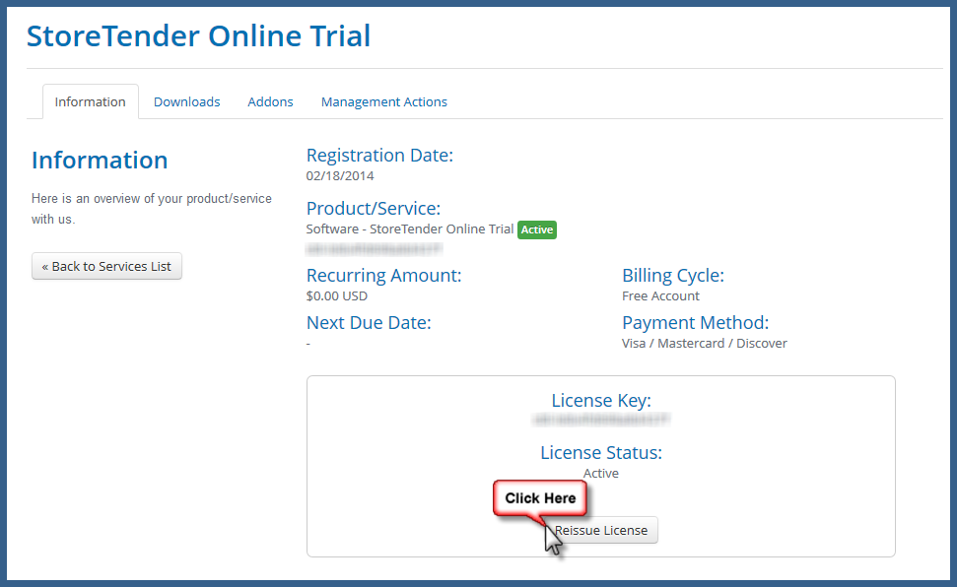Click the Payment Method heading
Screen dimensions: 957x587
(695, 322)
